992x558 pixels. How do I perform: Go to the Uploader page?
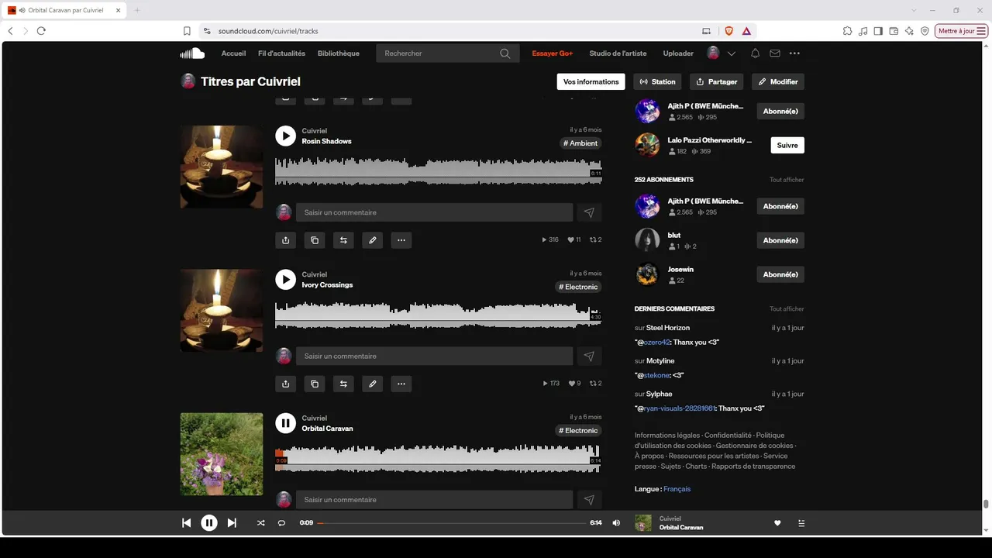point(678,53)
